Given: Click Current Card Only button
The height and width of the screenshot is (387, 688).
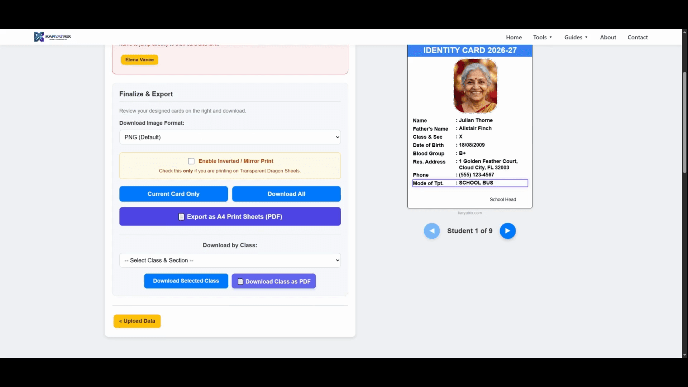Looking at the screenshot, I should [x=173, y=194].
